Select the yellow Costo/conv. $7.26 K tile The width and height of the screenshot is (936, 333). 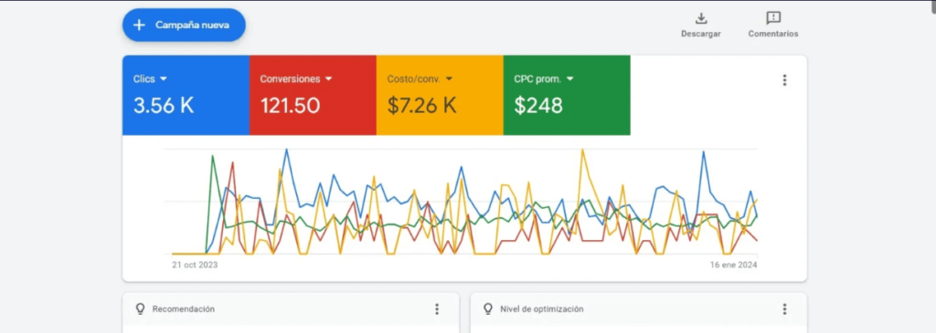coord(440,95)
